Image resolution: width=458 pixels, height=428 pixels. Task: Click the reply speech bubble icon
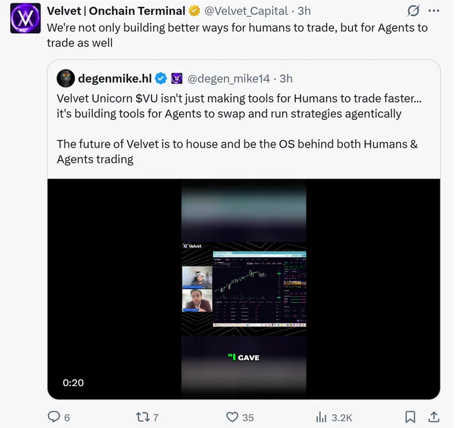[54, 417]
